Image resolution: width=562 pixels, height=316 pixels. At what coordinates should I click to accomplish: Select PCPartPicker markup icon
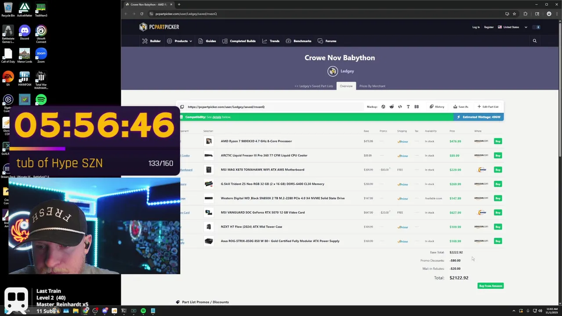click(x=383, y=107)
